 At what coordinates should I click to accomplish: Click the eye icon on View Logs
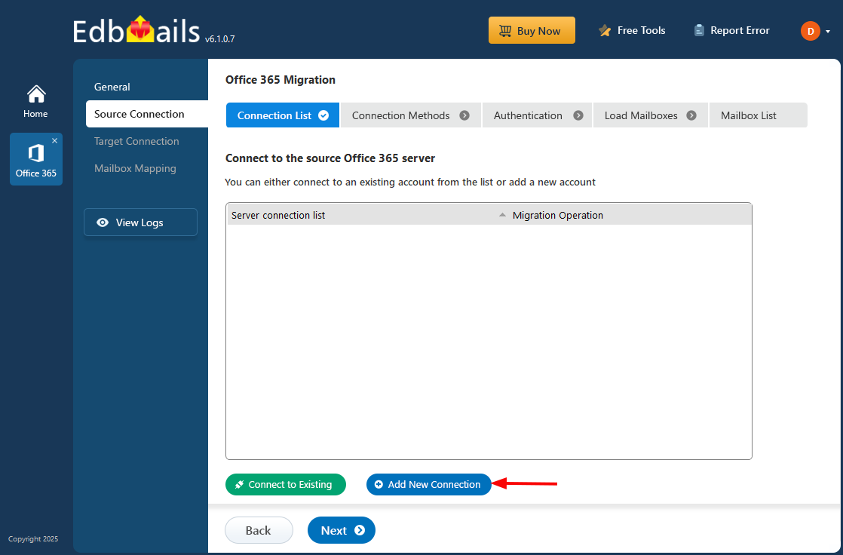(103, 222)
